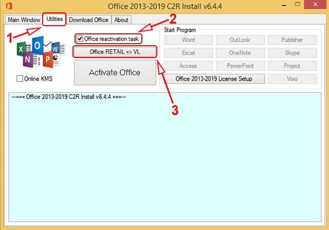Start the Project program button

293,66
